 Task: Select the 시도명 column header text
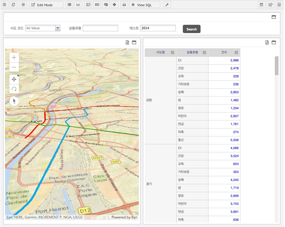pos(160,52)
